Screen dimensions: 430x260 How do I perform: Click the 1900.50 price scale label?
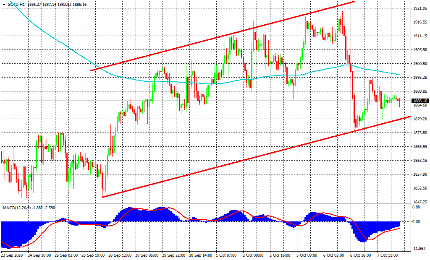(x=420, y=64)
